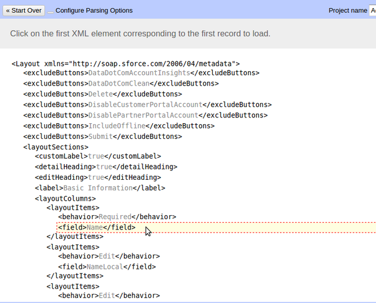Screen dimensions: 376x303
Task: Select the behavior element with value Required
Action: (x=117, y=217)
